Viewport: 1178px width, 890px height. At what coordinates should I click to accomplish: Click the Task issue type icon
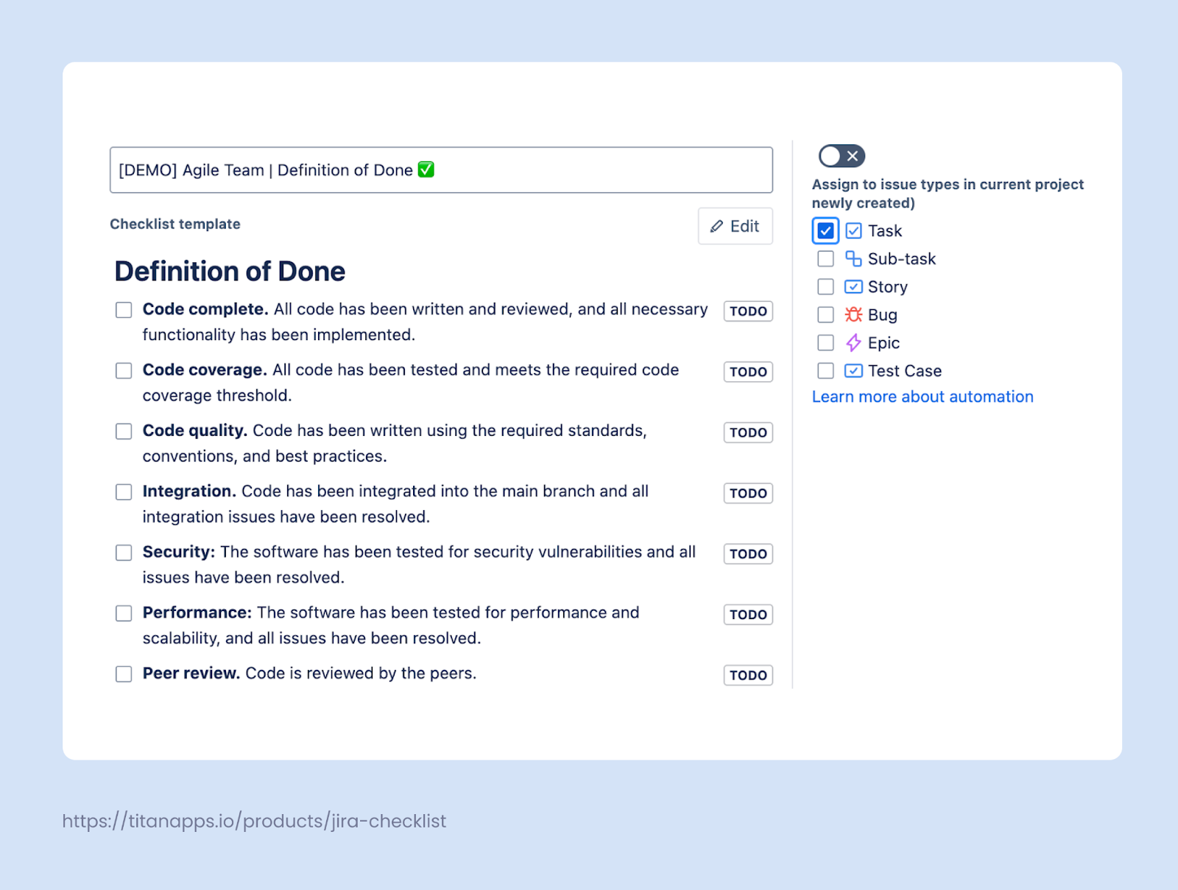[853, 230]
